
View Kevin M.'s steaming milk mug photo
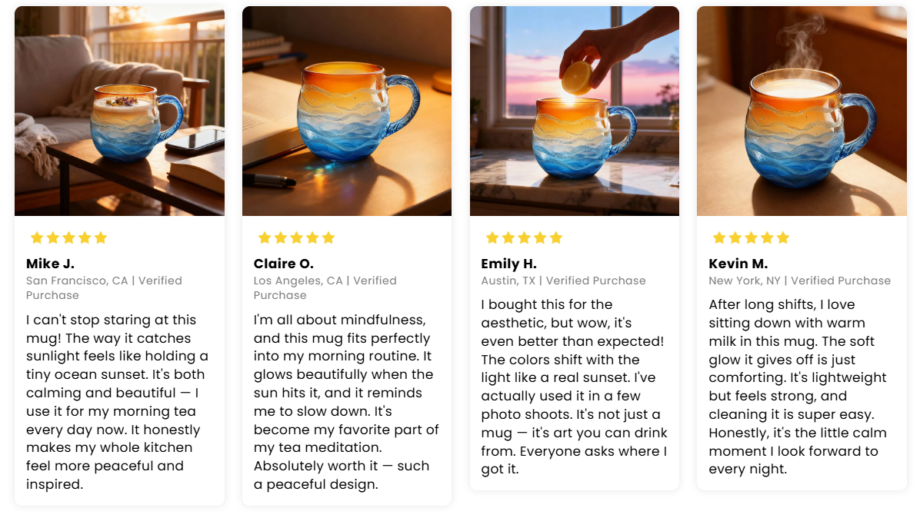[802, 111]
